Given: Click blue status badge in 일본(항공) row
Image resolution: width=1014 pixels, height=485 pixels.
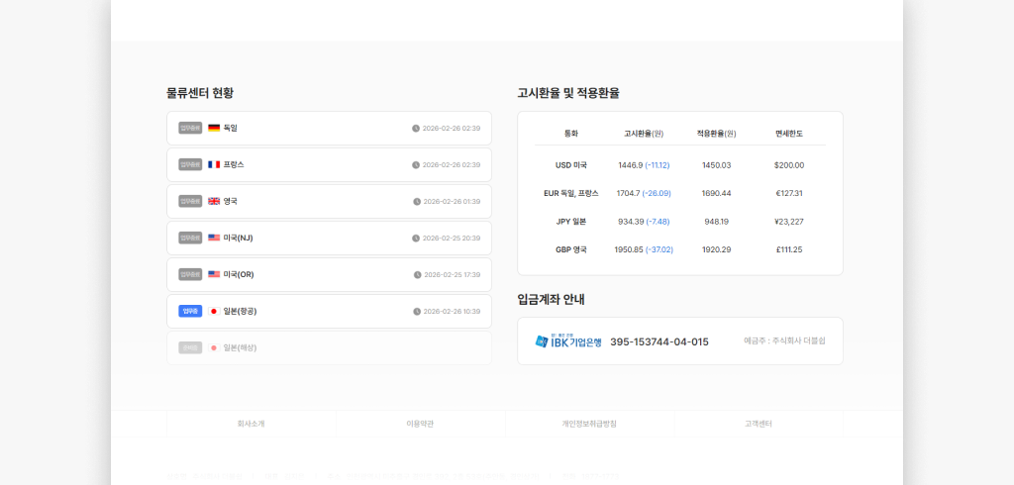Looking at the screenshot, I should (190, 311).
